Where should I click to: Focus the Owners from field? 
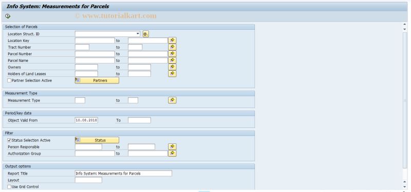pyautogui.click(x=86, y=67)
